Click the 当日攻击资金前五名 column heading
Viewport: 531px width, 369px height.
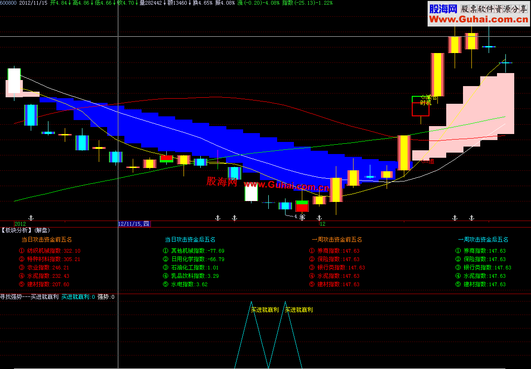(47, 240)
